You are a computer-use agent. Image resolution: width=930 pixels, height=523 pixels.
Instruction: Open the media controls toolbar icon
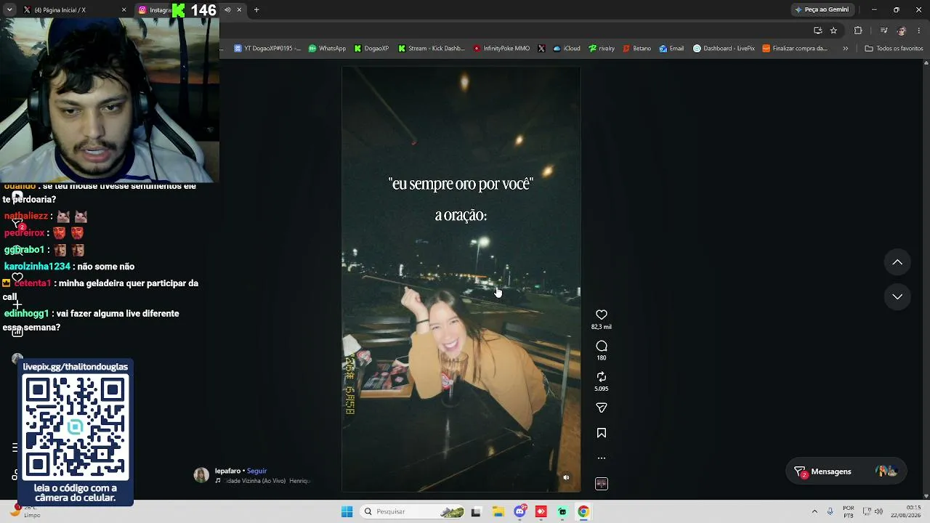[x=883, y=31]
